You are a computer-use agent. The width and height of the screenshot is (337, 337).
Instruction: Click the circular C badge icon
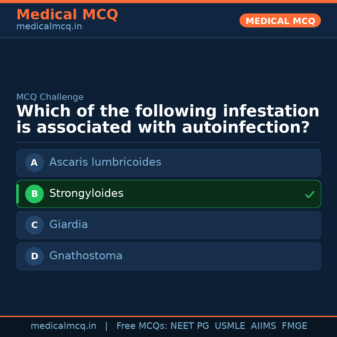click(x=34, y=225)
